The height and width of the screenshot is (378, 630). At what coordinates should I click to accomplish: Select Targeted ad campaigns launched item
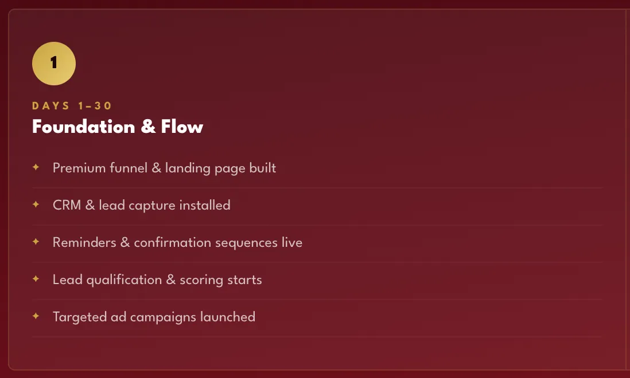[154, 317]
